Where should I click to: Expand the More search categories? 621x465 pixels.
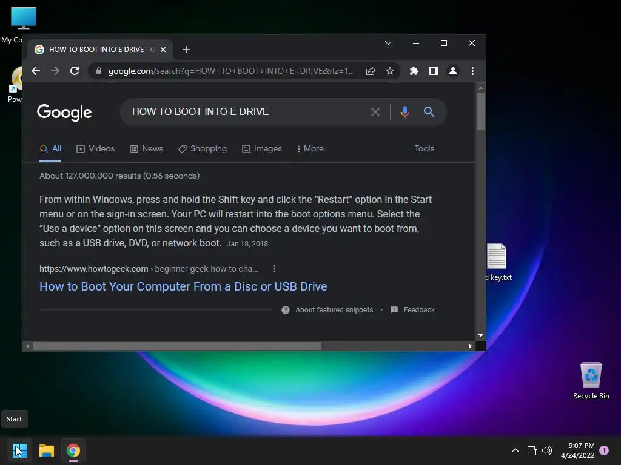coord(310,149)
